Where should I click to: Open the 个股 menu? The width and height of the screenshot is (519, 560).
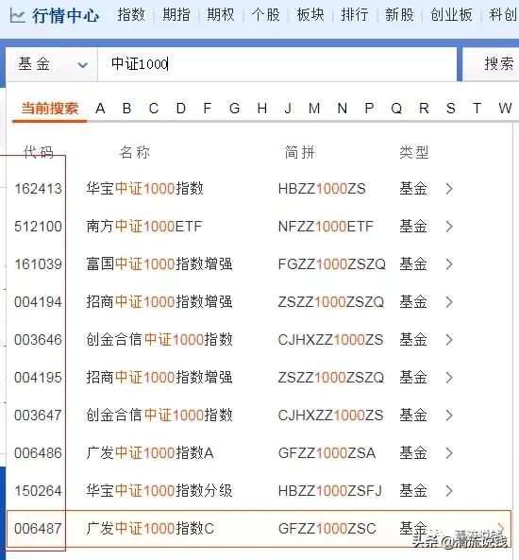tap(265, 15)
